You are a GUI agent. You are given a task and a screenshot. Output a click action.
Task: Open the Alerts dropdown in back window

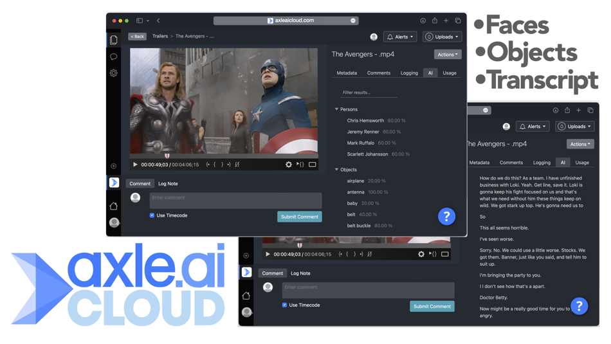pos(533,126)
